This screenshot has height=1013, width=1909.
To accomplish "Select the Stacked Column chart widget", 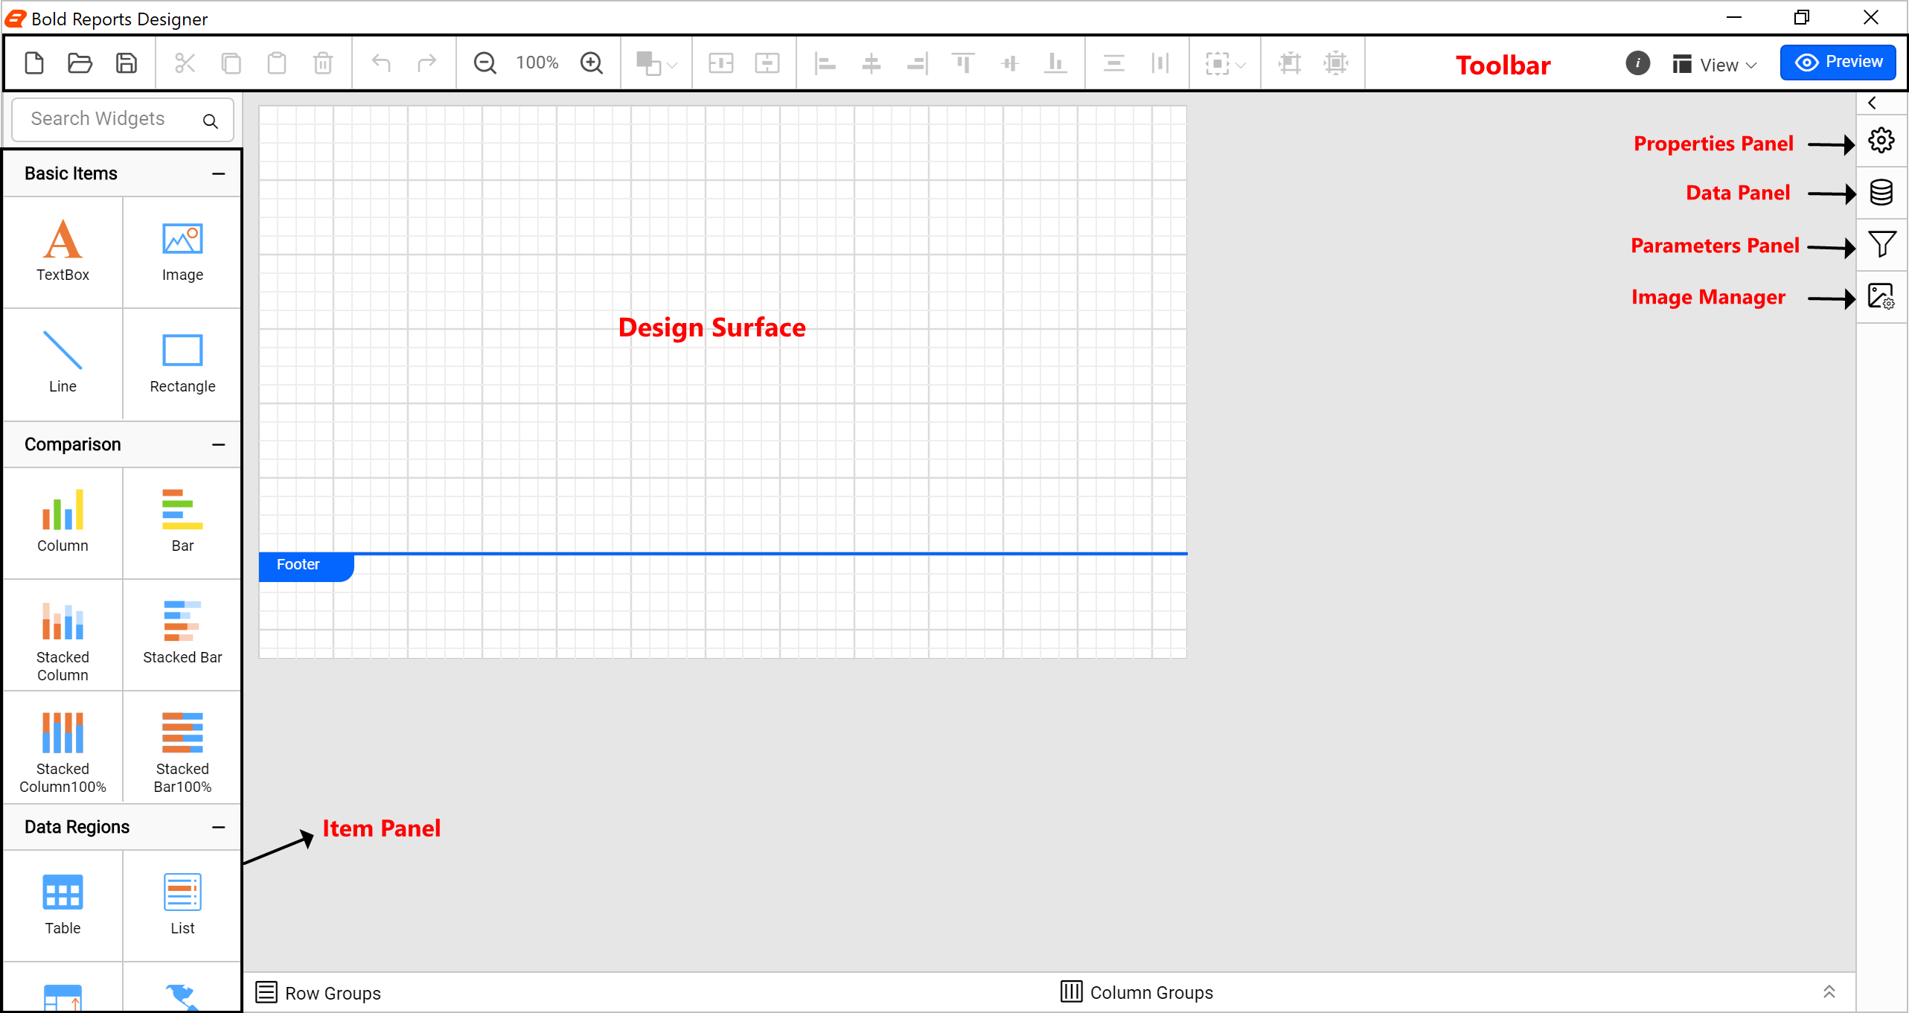I will click(x=63, y=635).
